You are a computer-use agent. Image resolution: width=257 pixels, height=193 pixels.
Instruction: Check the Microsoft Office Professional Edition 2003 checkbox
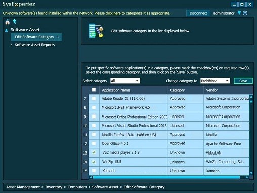pyautogui.click(x=94, y=117)
